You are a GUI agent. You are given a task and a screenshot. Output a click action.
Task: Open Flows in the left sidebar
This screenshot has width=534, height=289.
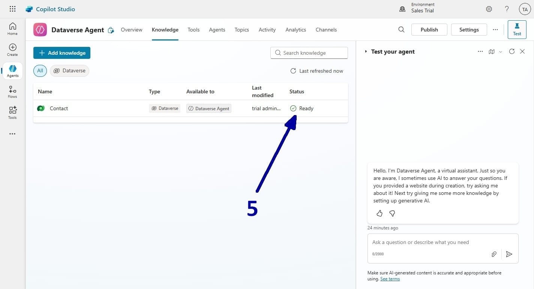[12, 91]
